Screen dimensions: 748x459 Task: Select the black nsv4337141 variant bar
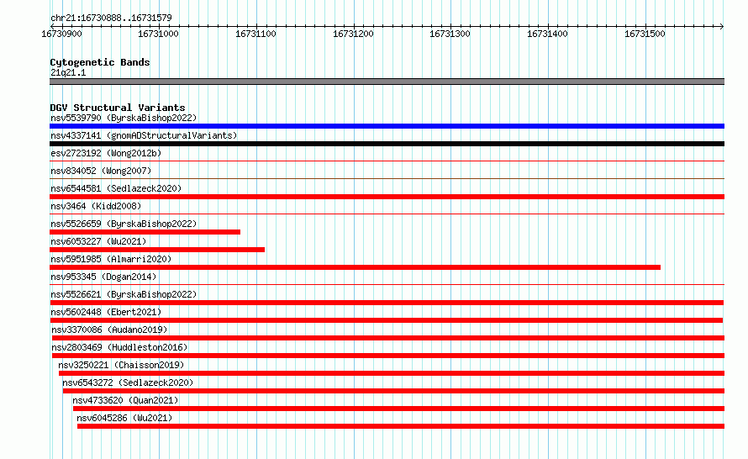click(x=387, y=144)
